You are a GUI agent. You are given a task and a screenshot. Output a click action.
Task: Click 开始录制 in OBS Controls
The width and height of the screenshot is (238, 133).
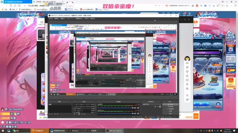coord(170,107)
